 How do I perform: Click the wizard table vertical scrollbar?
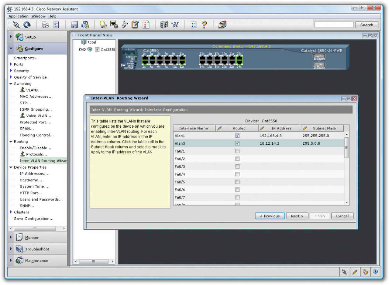click(x=347, y=147)
